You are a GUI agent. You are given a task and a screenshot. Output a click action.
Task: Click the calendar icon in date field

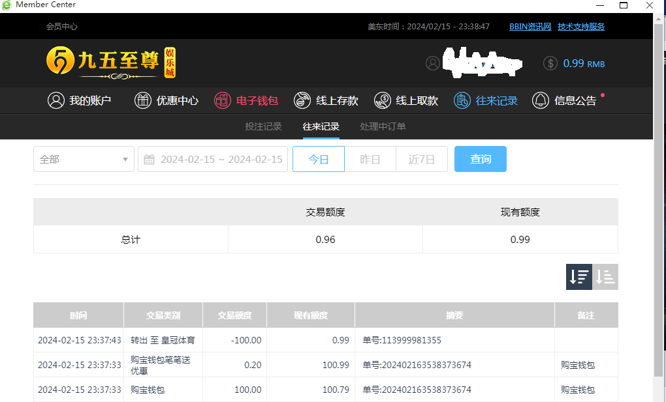pyautogui.click(x=149, y=159)
